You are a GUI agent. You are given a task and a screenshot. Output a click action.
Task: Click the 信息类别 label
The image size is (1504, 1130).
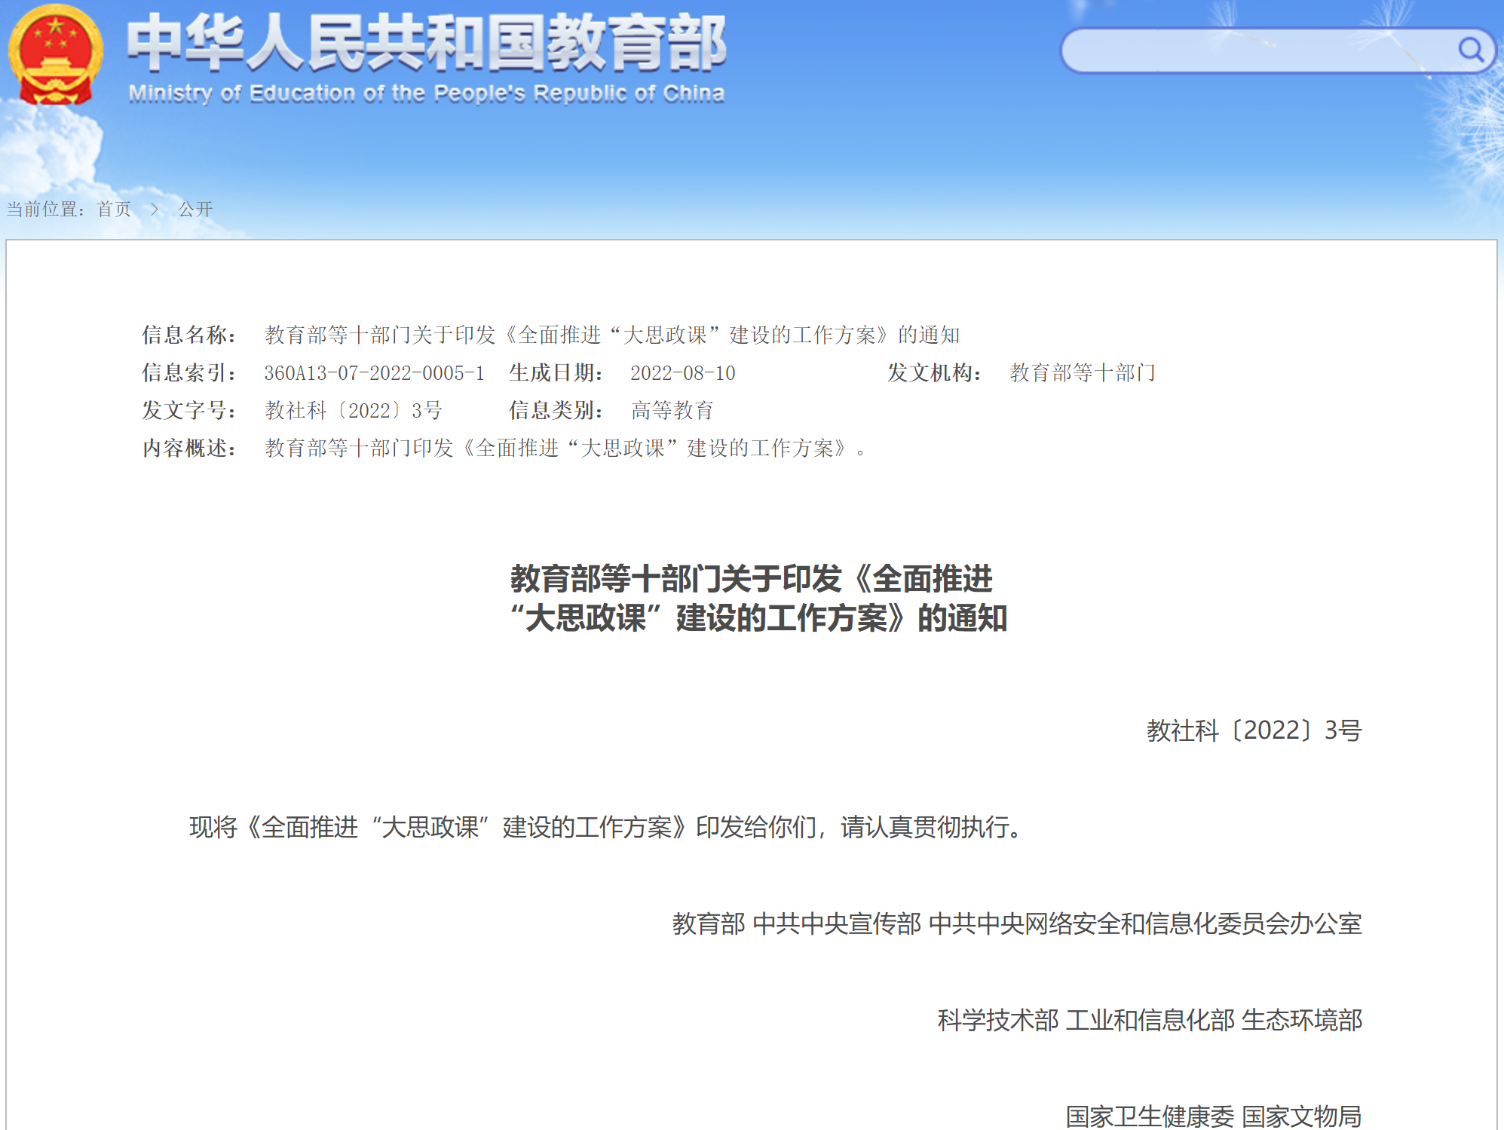point(556,410)
